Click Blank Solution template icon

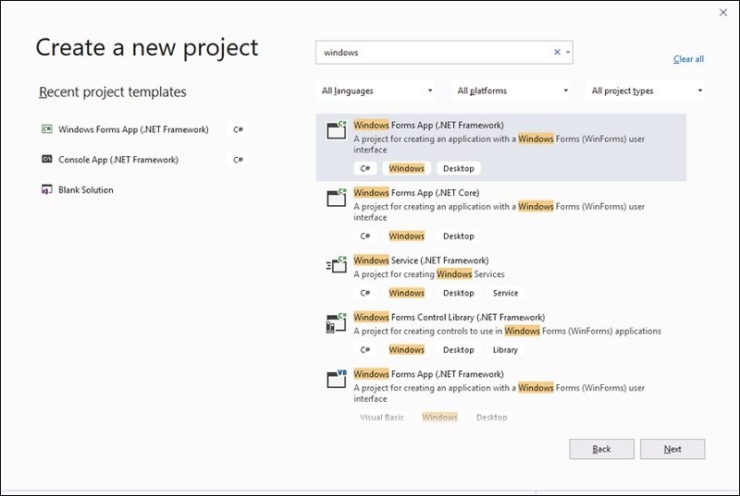point(47,189)
